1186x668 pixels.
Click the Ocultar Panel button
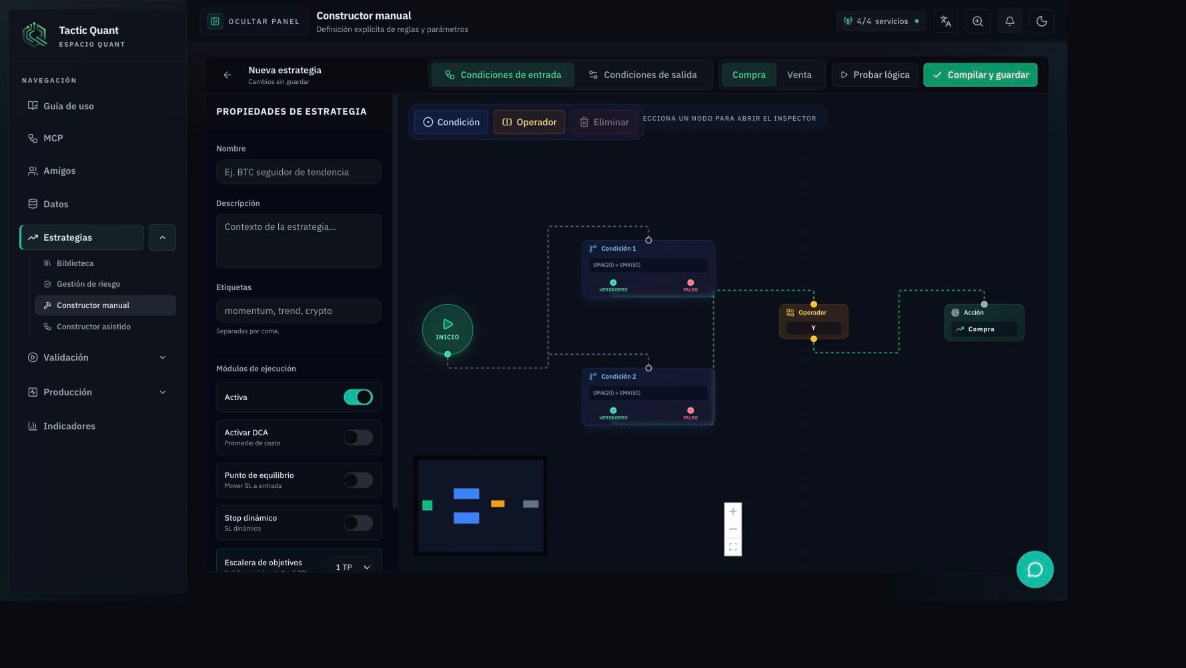pos(254,21)
